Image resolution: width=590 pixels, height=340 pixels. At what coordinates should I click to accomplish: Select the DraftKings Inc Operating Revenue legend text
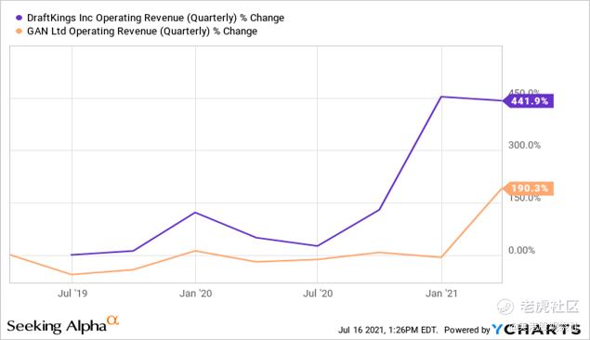pos(155,18)
